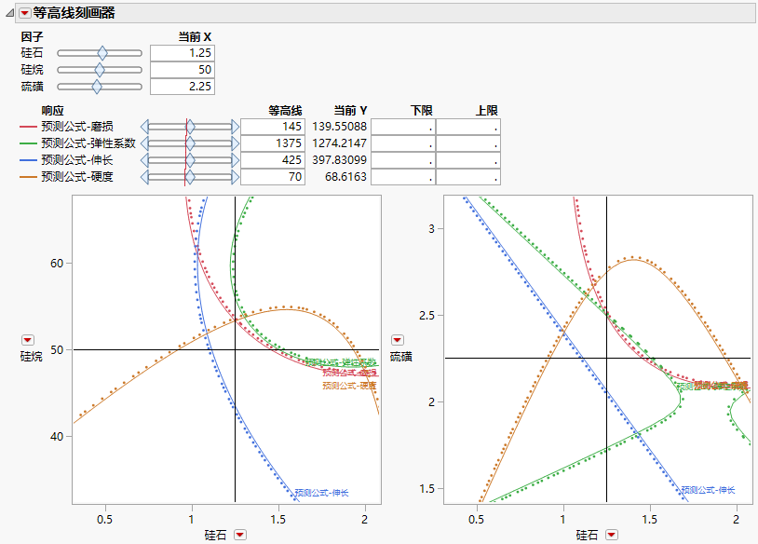
Task: Open the 硅石 axis menu below left plot
Action: (240, 534)
